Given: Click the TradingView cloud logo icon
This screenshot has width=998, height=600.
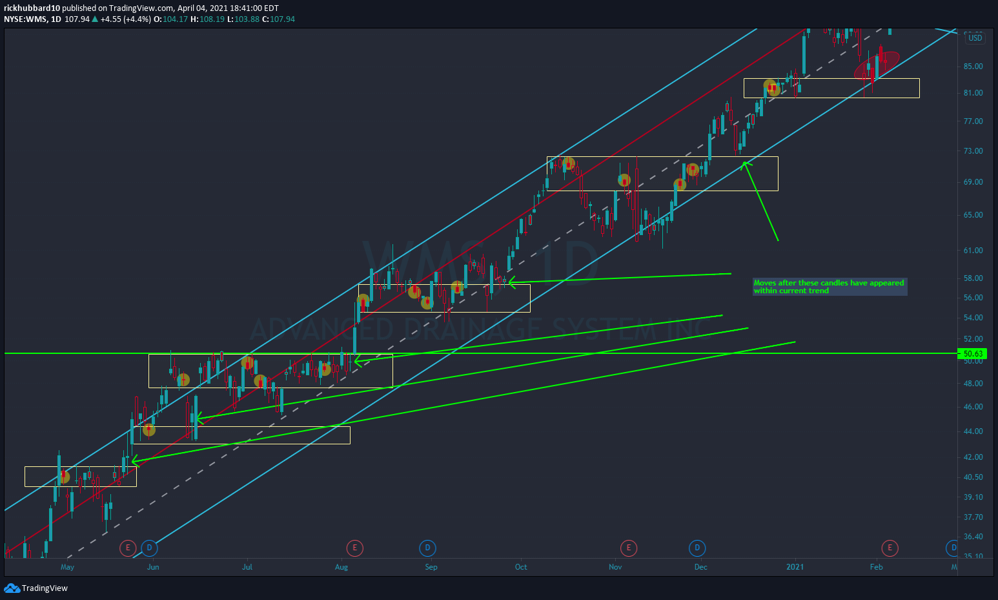Looking at the screenshot, I should click(12, 588).
